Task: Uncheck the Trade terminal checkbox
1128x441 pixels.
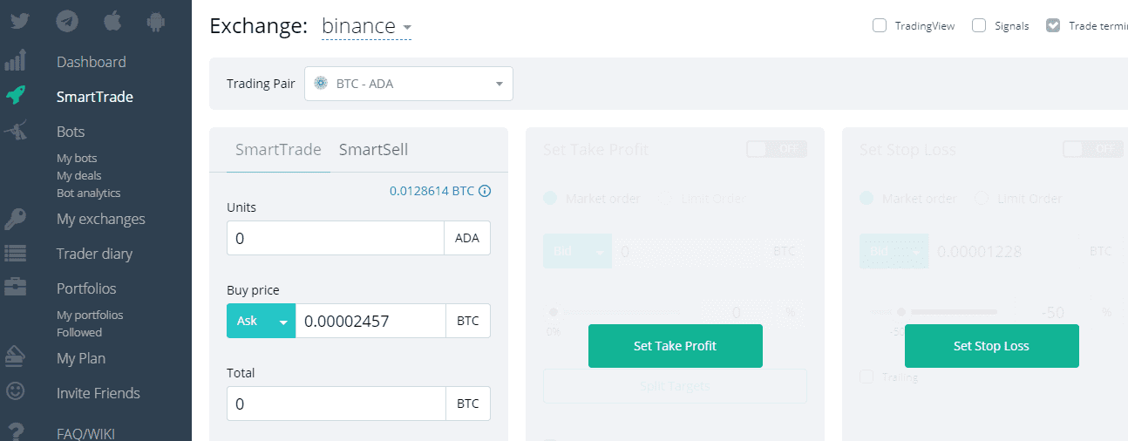Action: tap(1053, 26)
